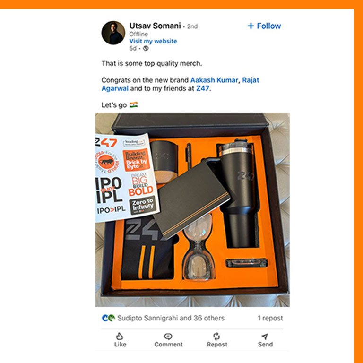View Sudipto Sannigrahi and 36 others reactions
This screenshot has width=363, height=363.
(x=171, y=318)
